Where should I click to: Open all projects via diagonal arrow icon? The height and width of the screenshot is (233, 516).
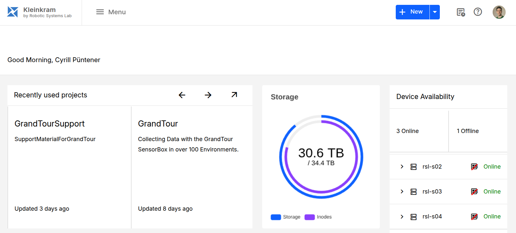pyautogui.click(x=234, y=95)
